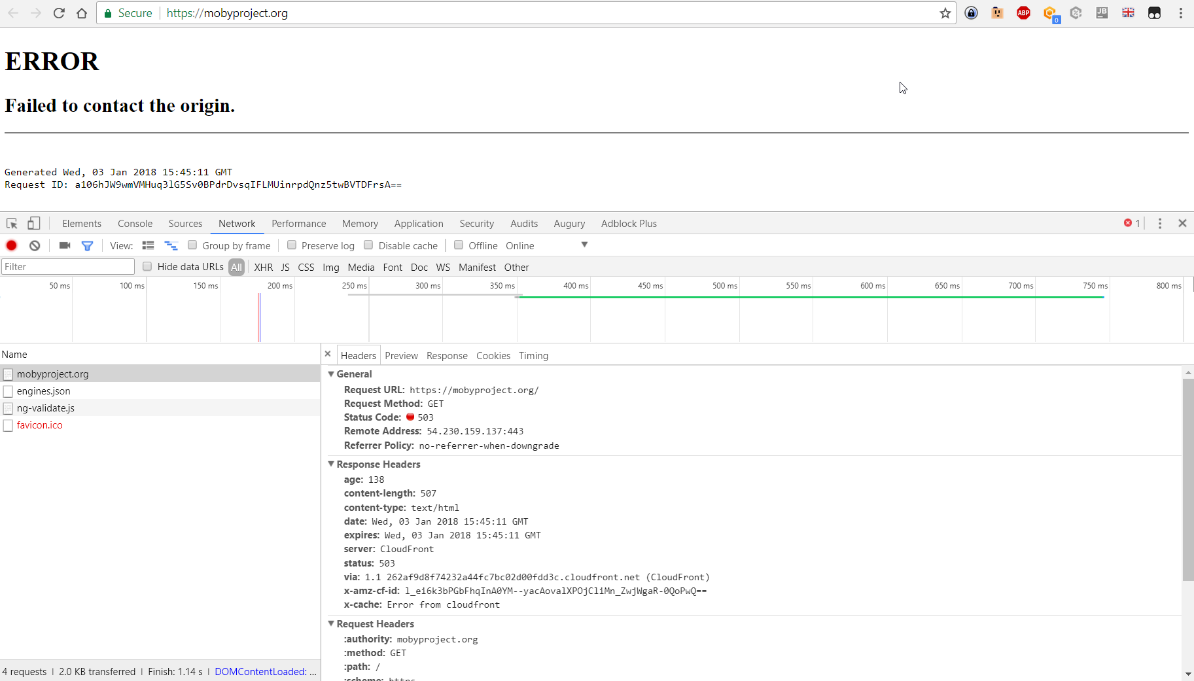The height and width of the screenshot is (681, 1194).
Task: Select the All filter type
Action: coord(237,267)
